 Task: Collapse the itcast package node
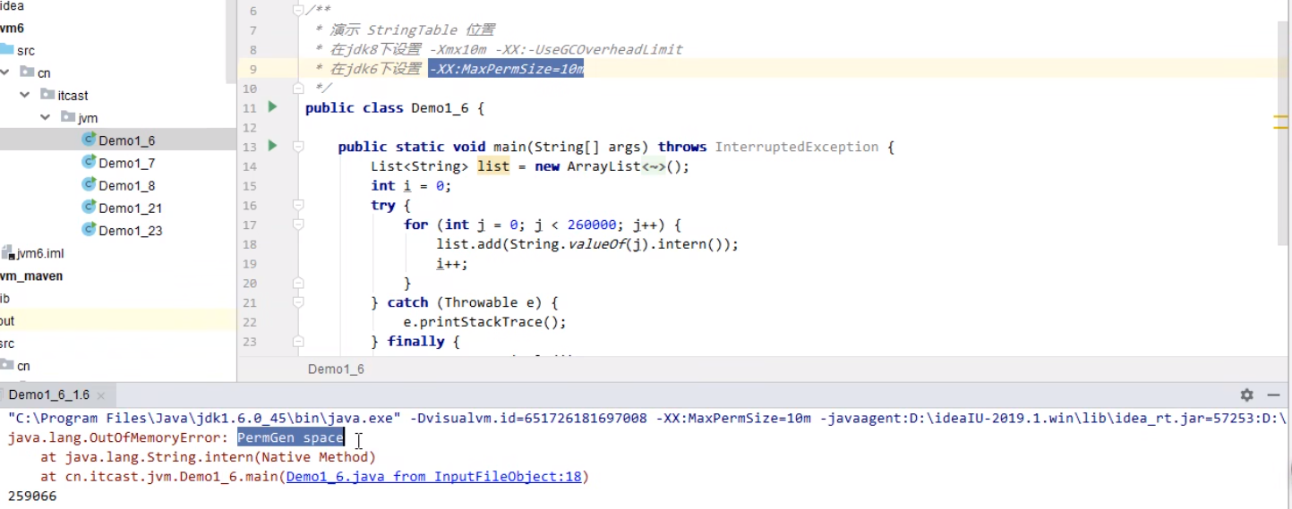coord(25,95)
